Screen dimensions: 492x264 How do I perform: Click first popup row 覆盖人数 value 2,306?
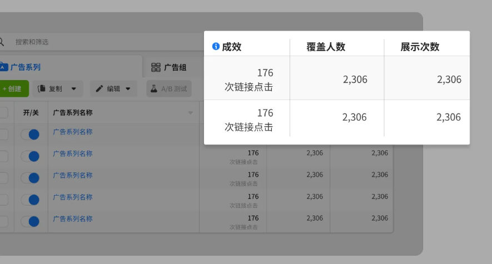(355, 79)
